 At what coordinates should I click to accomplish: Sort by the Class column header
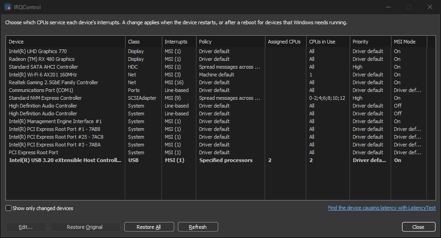point(143,42)
